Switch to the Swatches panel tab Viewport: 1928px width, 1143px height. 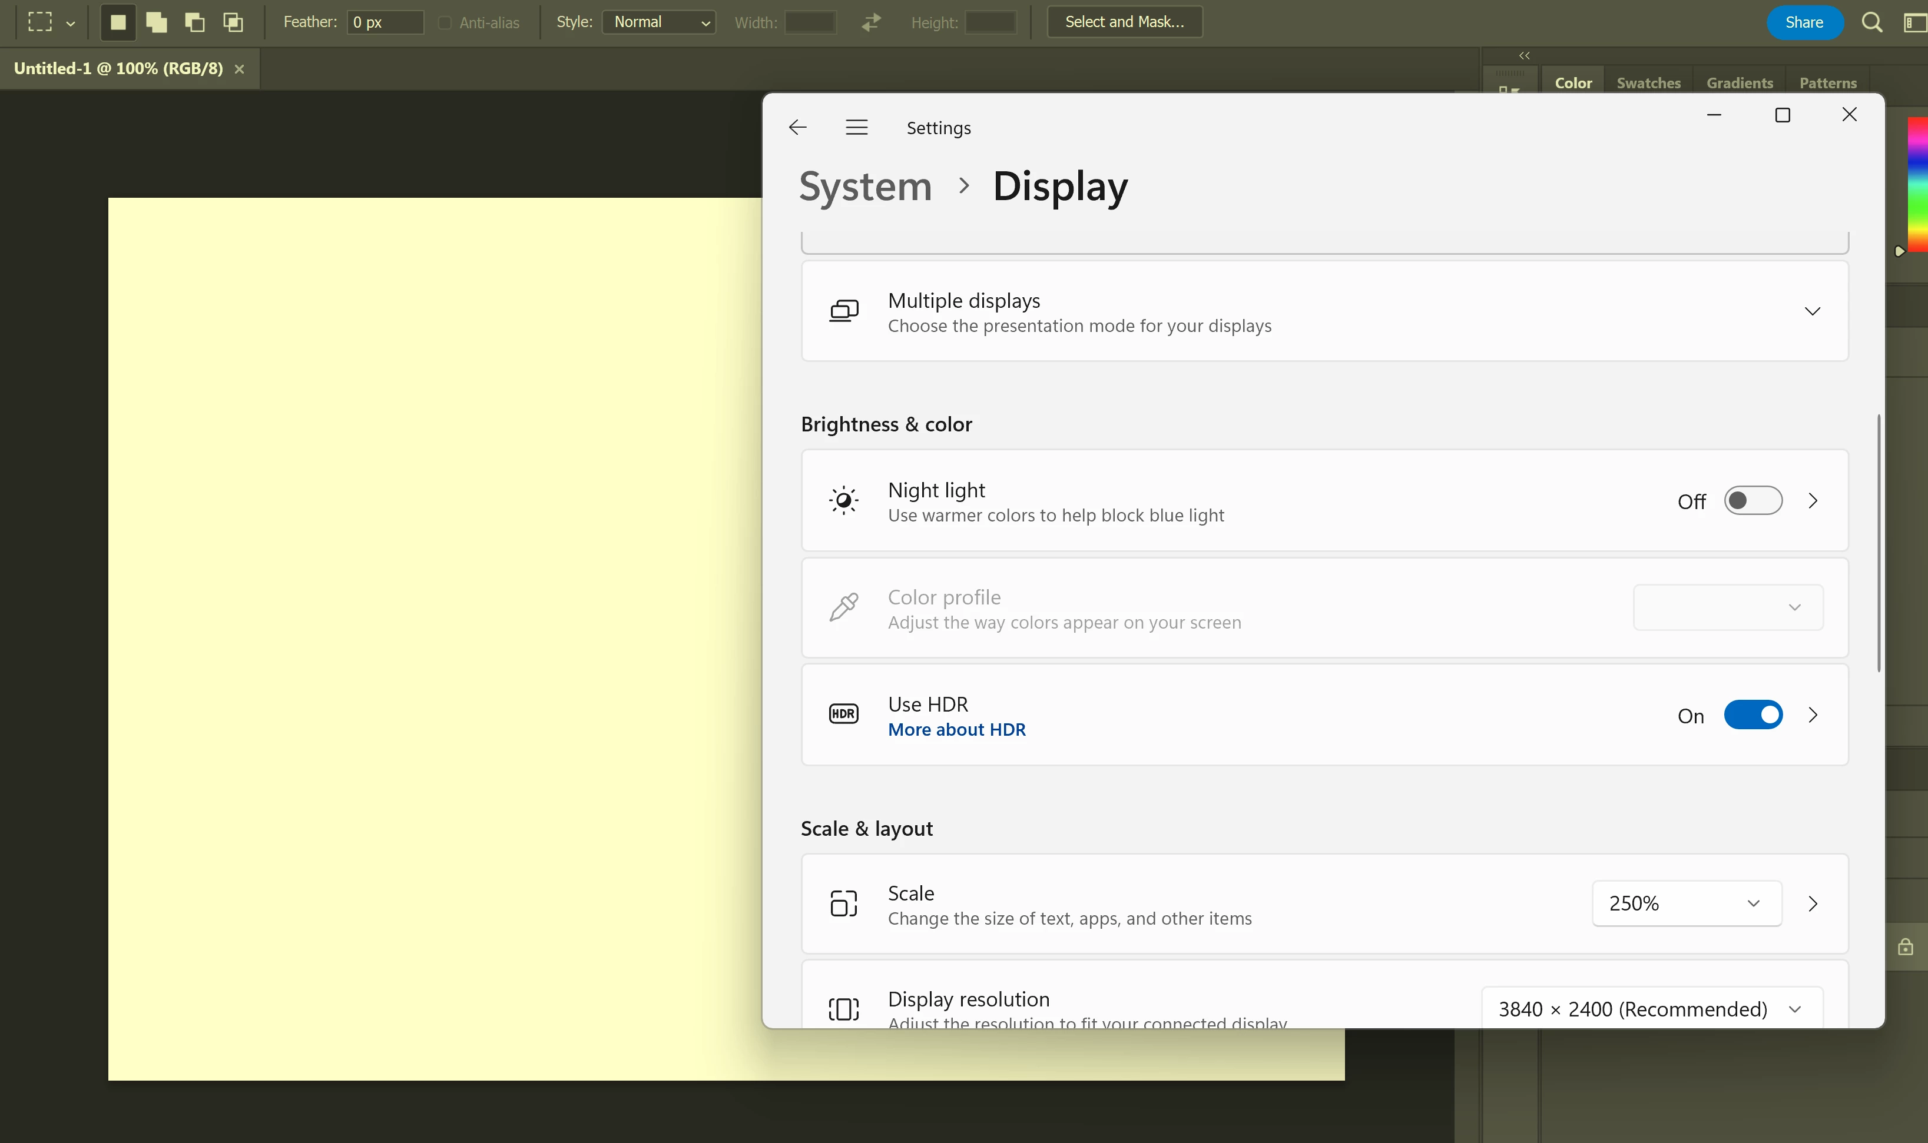tap(1648, 83)
